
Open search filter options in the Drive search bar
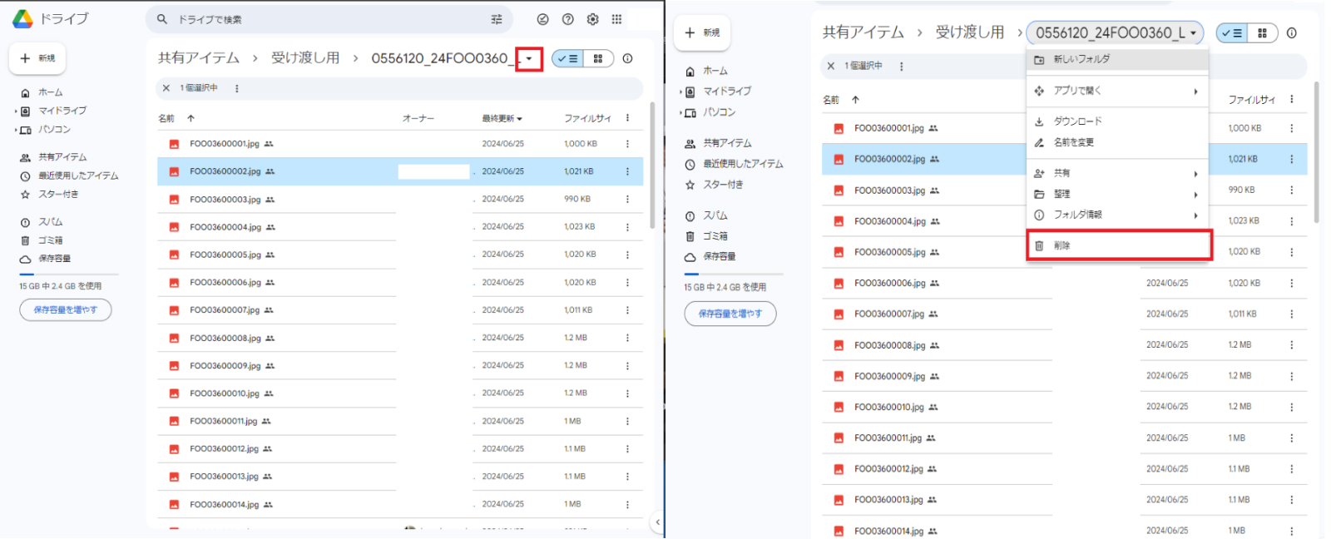coord(497,19)
